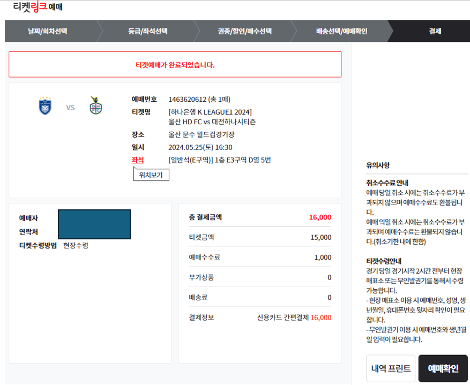Click the 총 결제금액 label
Screen dimensions: 470x385
coord(205,217)
